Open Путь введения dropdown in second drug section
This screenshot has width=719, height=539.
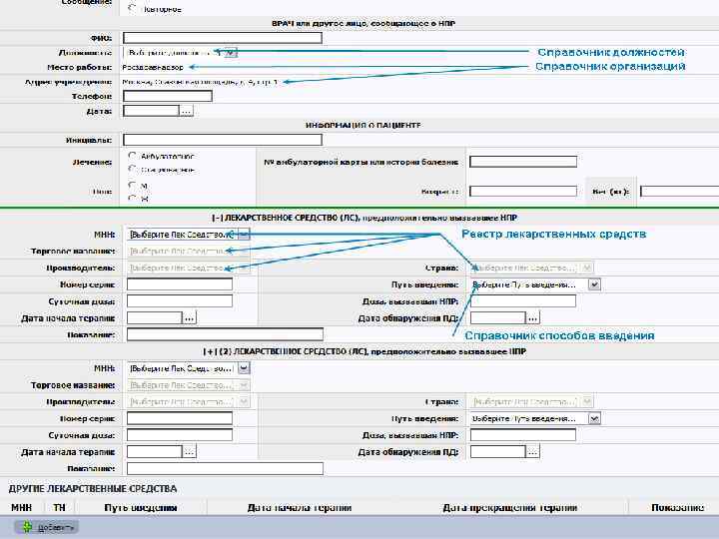594,418
